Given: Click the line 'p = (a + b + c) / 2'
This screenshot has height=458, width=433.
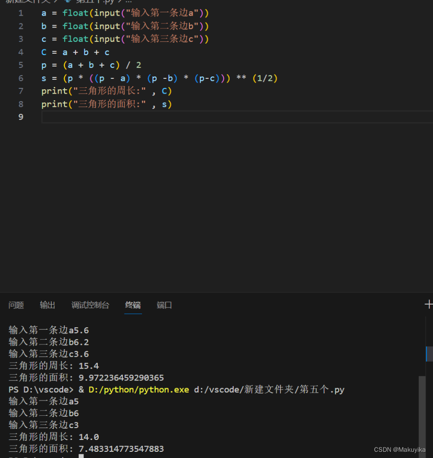Looking at the screenshot, I should 91,65.
